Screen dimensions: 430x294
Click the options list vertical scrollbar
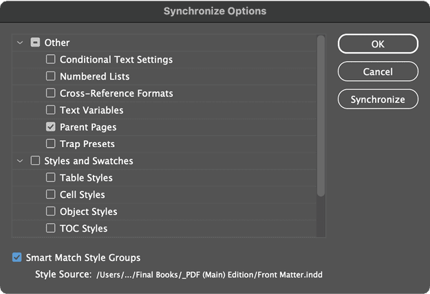coord(321,117)
